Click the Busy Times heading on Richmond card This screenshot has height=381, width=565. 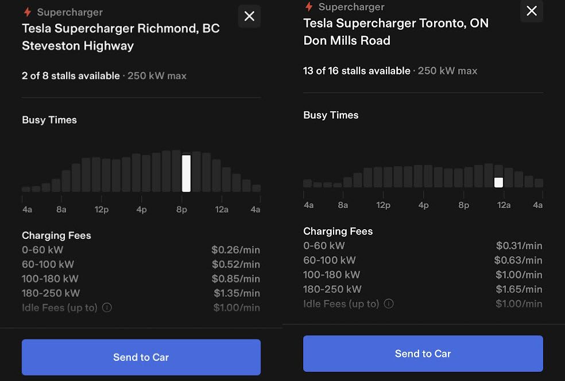pyautogui.click(x=50, y=120)
